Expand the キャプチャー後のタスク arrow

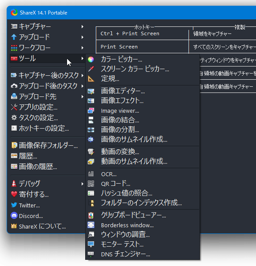82,75
